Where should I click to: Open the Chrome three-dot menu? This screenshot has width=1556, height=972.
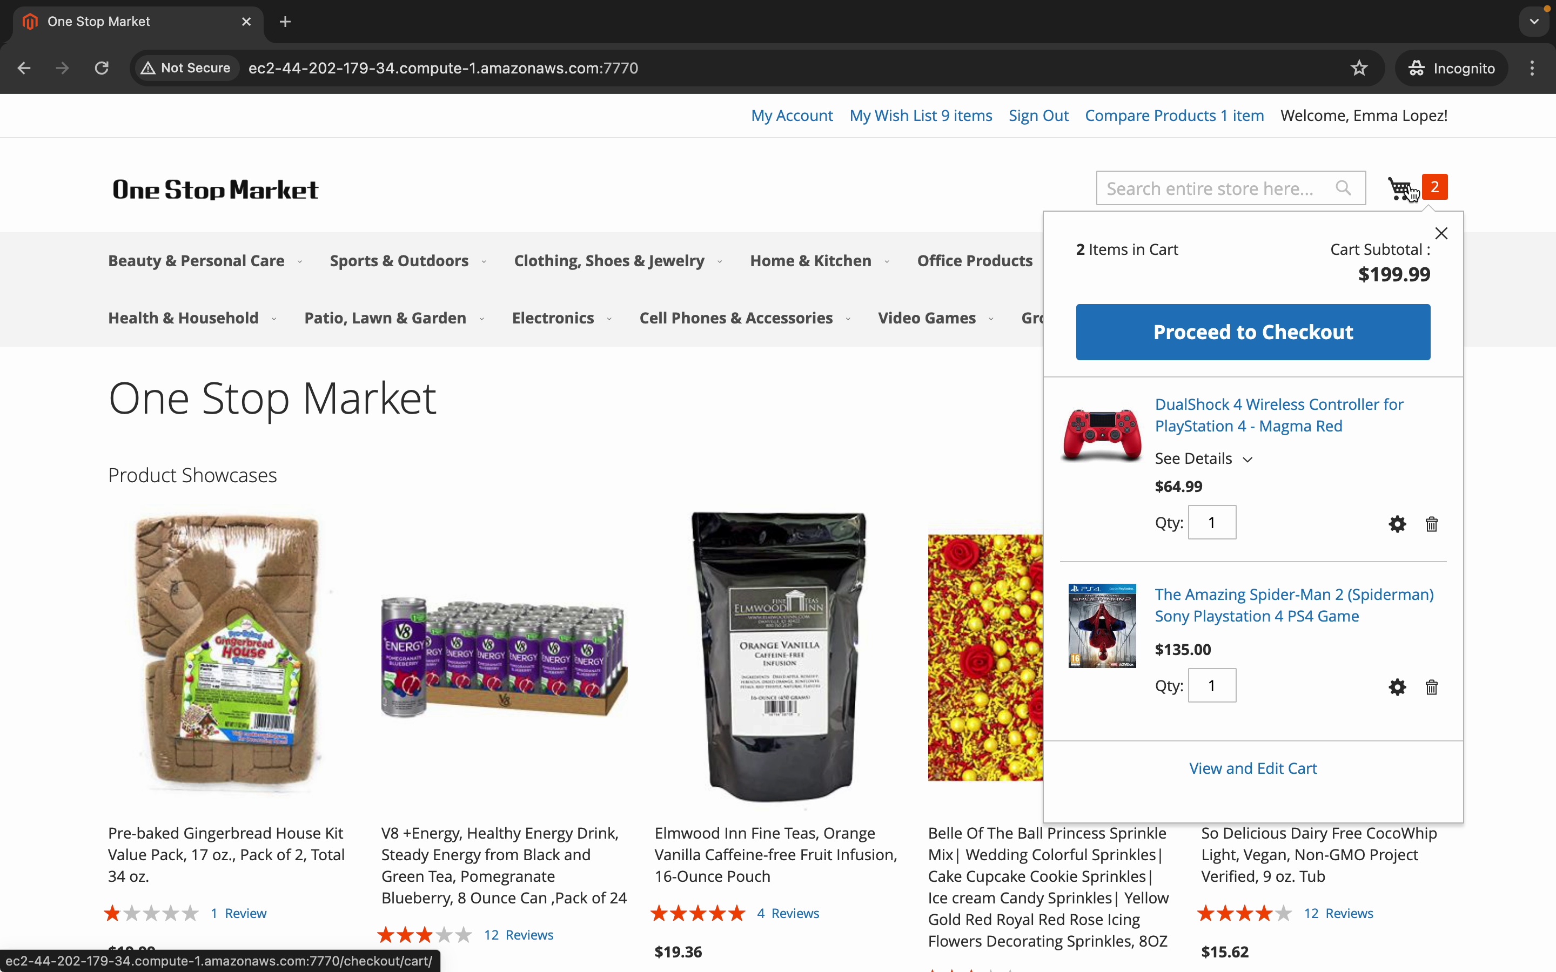tap(1533, 68)
